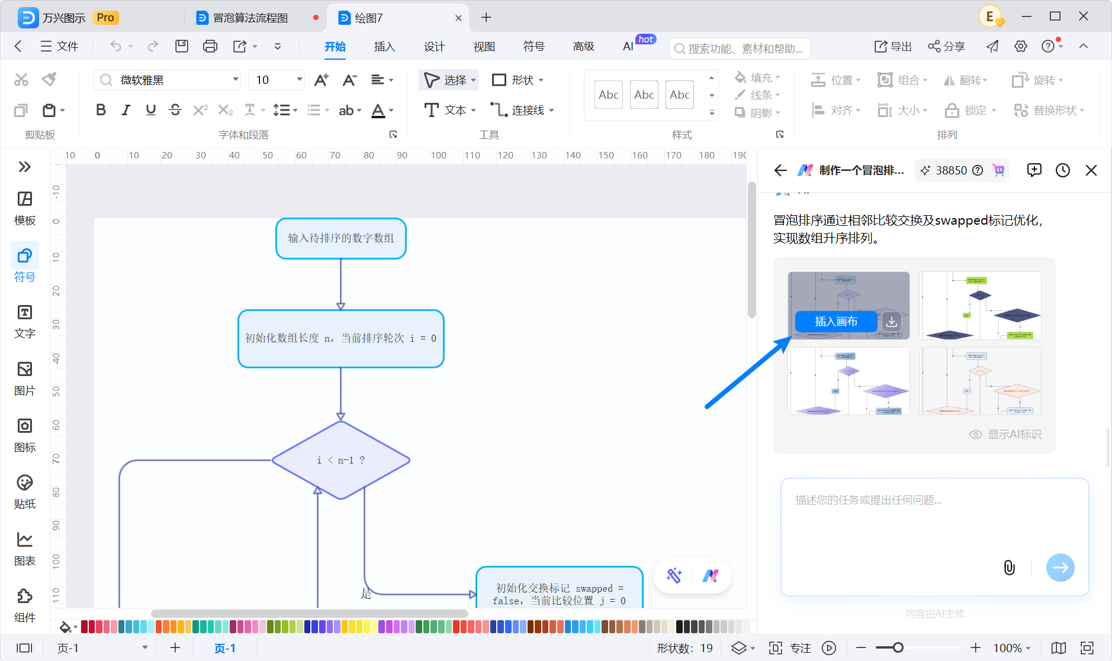Switch to the 插入 ribbon tab
This screenshot has height=661, width=1112.
(384, 46)
